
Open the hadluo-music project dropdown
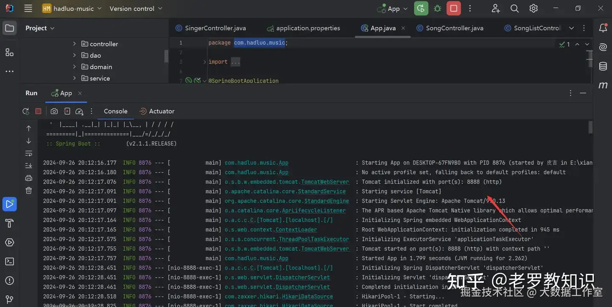pyautogui.click(x=72, y=8)
